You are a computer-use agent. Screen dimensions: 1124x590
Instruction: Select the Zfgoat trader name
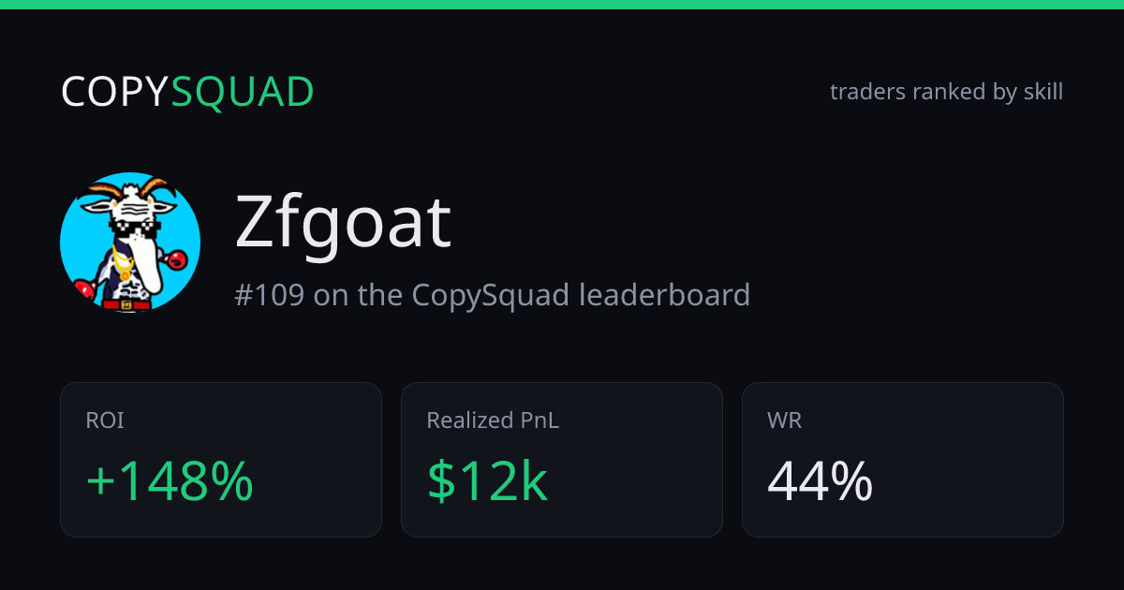coord(343,223)
